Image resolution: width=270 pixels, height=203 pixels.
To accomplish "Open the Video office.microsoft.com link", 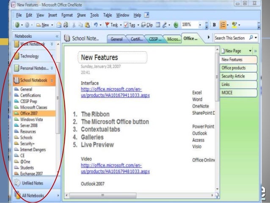I will 115,168.
